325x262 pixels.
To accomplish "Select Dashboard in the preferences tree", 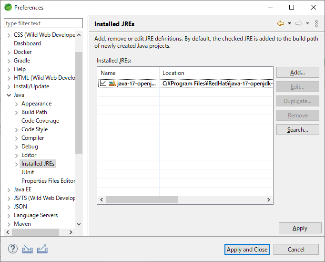I will [27, 43].
